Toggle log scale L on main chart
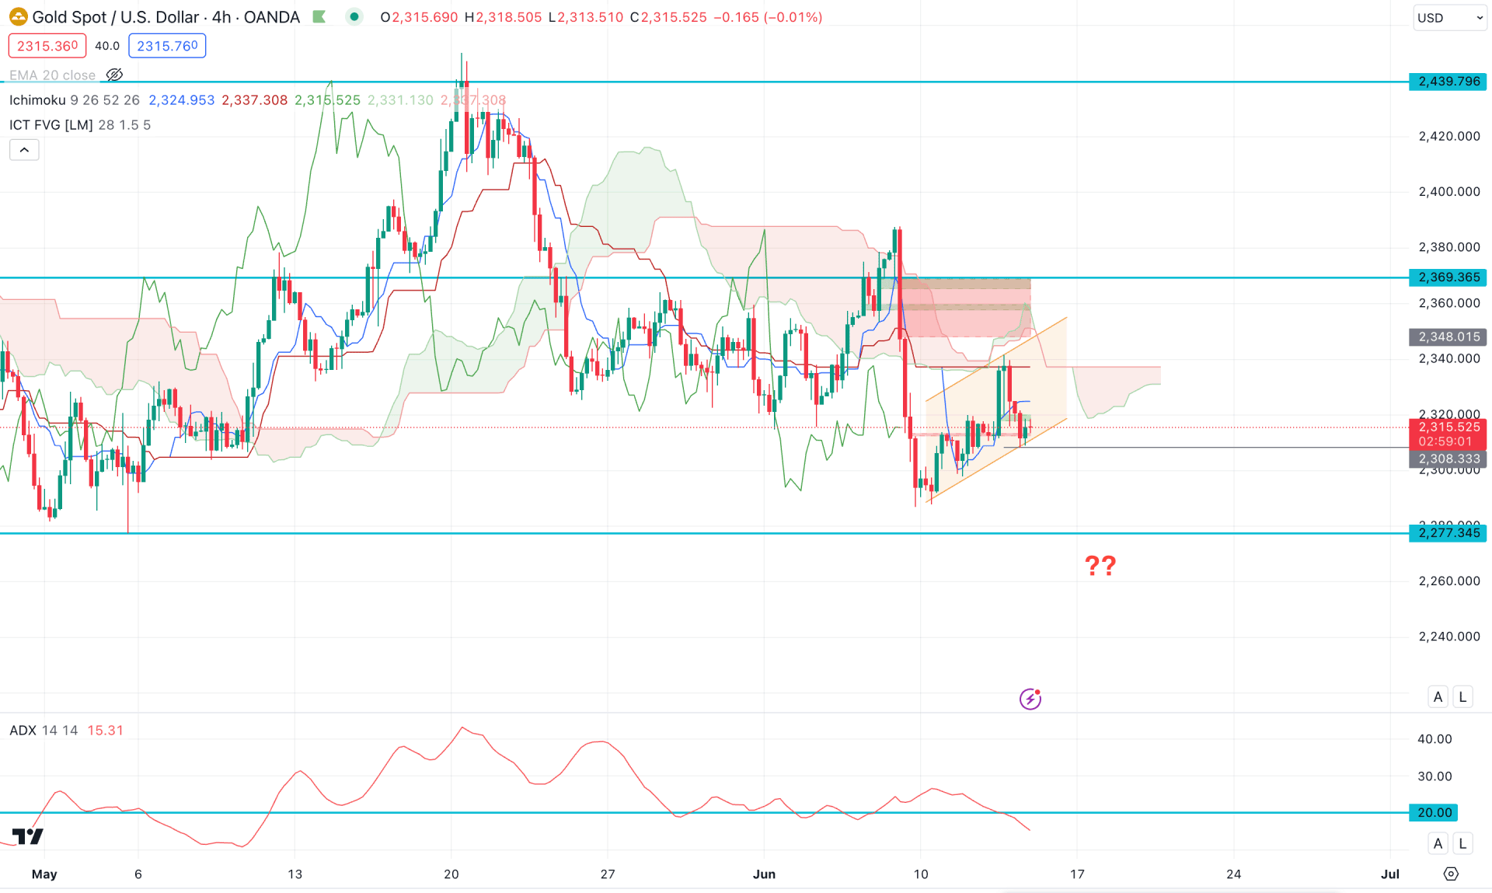Viewport: 1492px width, 893px height. pos(1462,697)
